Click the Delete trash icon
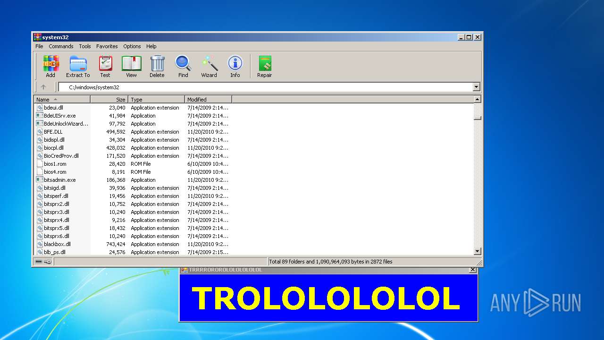The height and width of the screenshot is (340, 604). click(x=157, y=66)
